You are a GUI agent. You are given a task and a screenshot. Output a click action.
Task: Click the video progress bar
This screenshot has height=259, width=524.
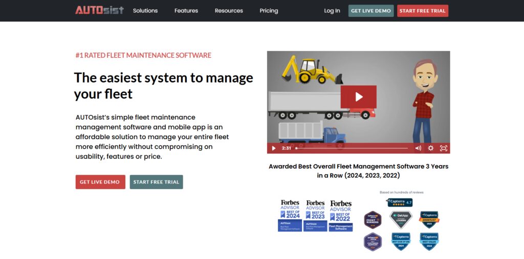tap(352, 148)
